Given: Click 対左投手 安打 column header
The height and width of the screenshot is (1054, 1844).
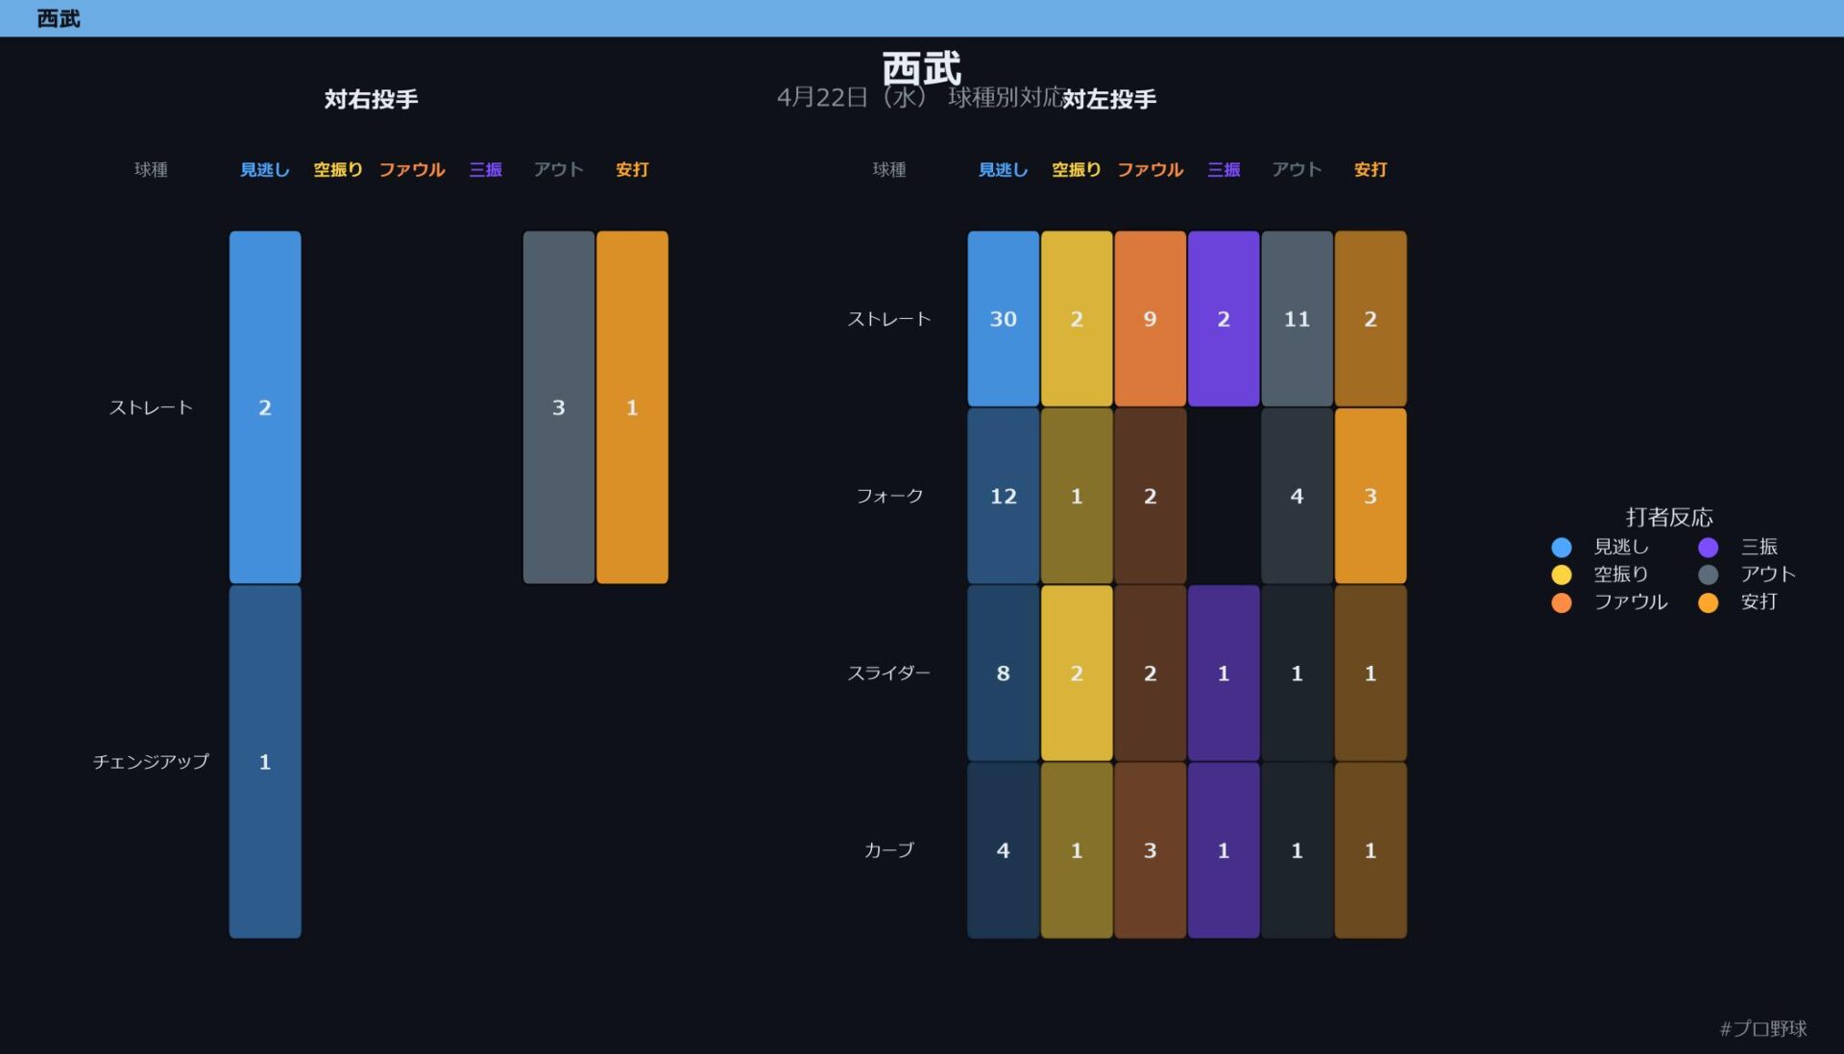Looking at the screenshot, I should click(x=1371, y=170).
